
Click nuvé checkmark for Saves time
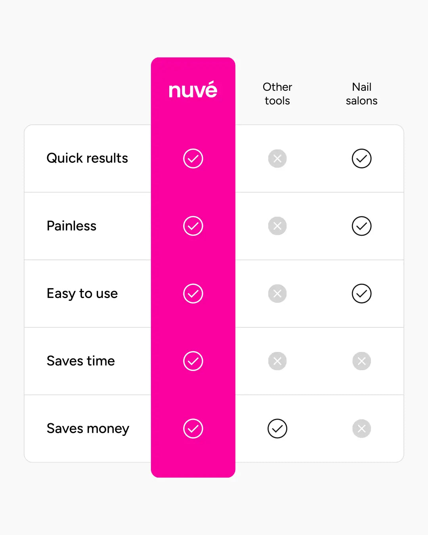click(x=193, y=361)
